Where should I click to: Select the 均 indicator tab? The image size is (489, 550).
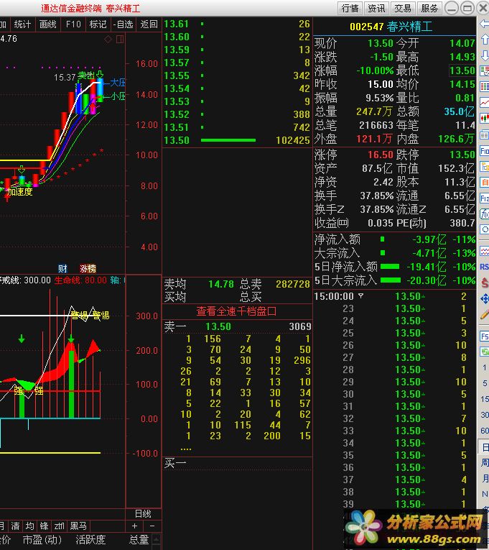point(30,526)
